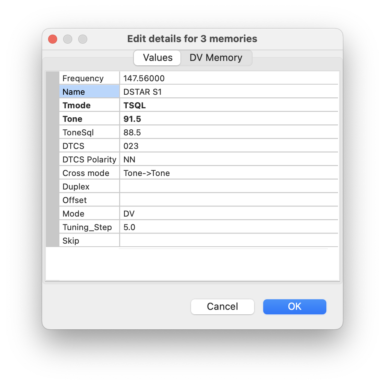Select the highlighted Name property label

coord(89,92)
